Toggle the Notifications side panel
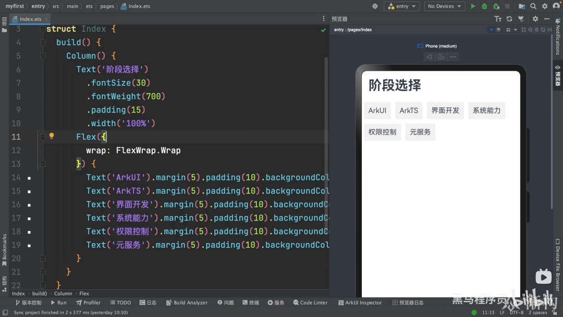Screen dimensions: 563x317 point(558,36)
